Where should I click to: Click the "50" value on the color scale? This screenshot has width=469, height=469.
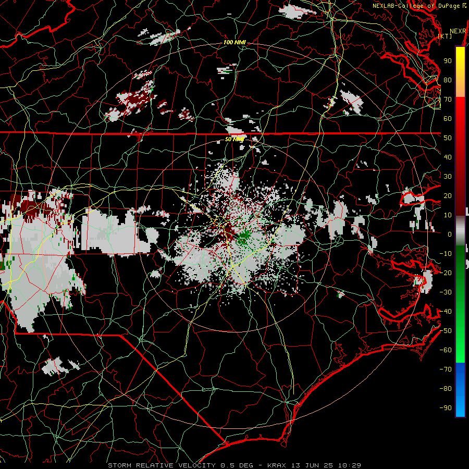pyautogui.click(x=448, y=138)
